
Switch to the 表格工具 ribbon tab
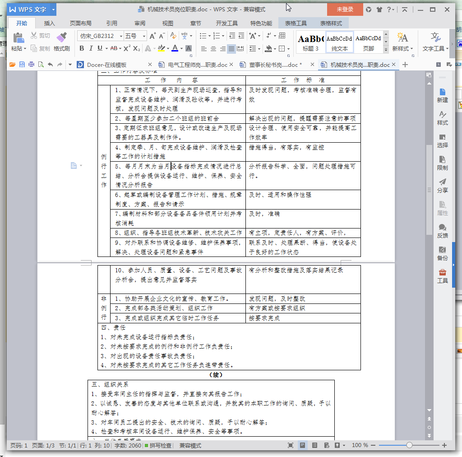[x=296, y=23]
